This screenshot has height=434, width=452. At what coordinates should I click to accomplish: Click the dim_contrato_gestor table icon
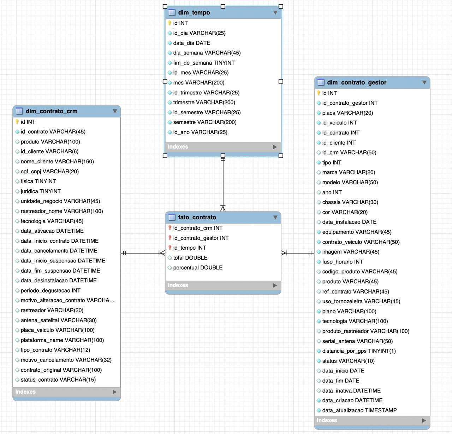point(321,82)
